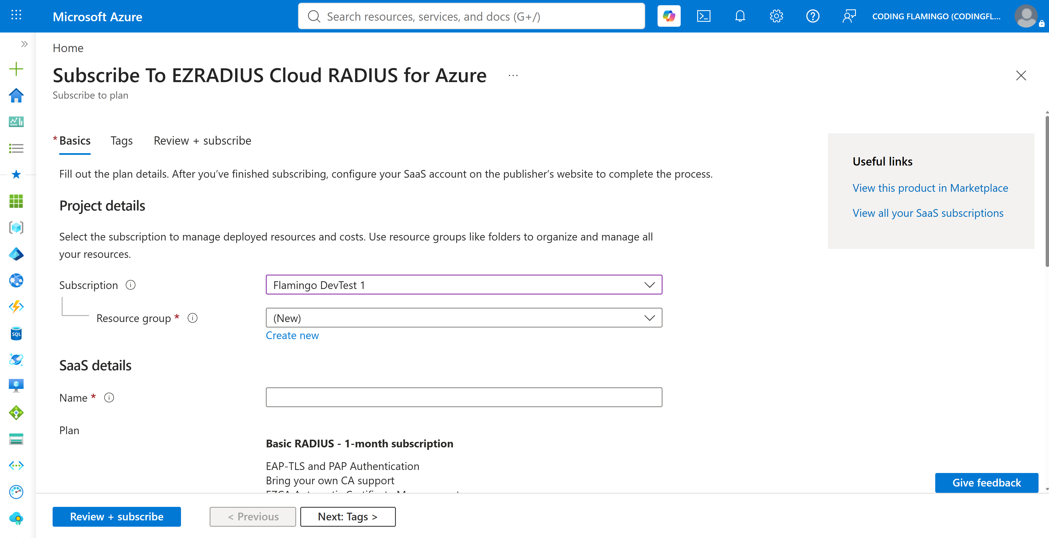Expand the left sidebar with double chevron
The width and height of the screenshot is (1049, 538).
tap(25, 44)
